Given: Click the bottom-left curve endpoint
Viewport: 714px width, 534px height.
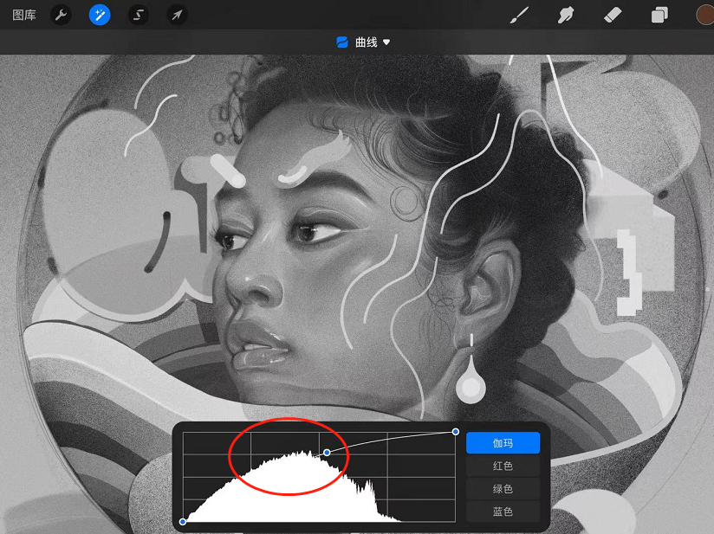Looking at the screenshot, I should coord(183,522).
